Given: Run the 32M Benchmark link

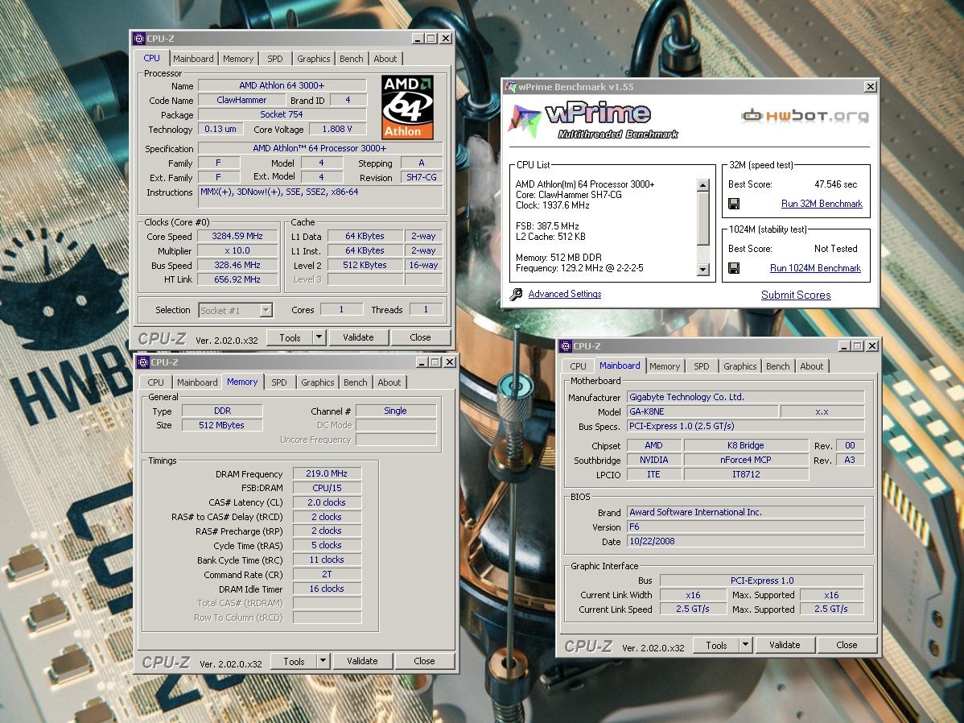Looking at the screenshot, I should [822, 204].
